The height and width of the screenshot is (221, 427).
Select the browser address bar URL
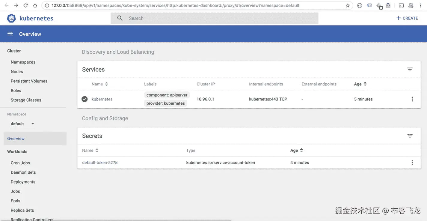pos(175,5)
